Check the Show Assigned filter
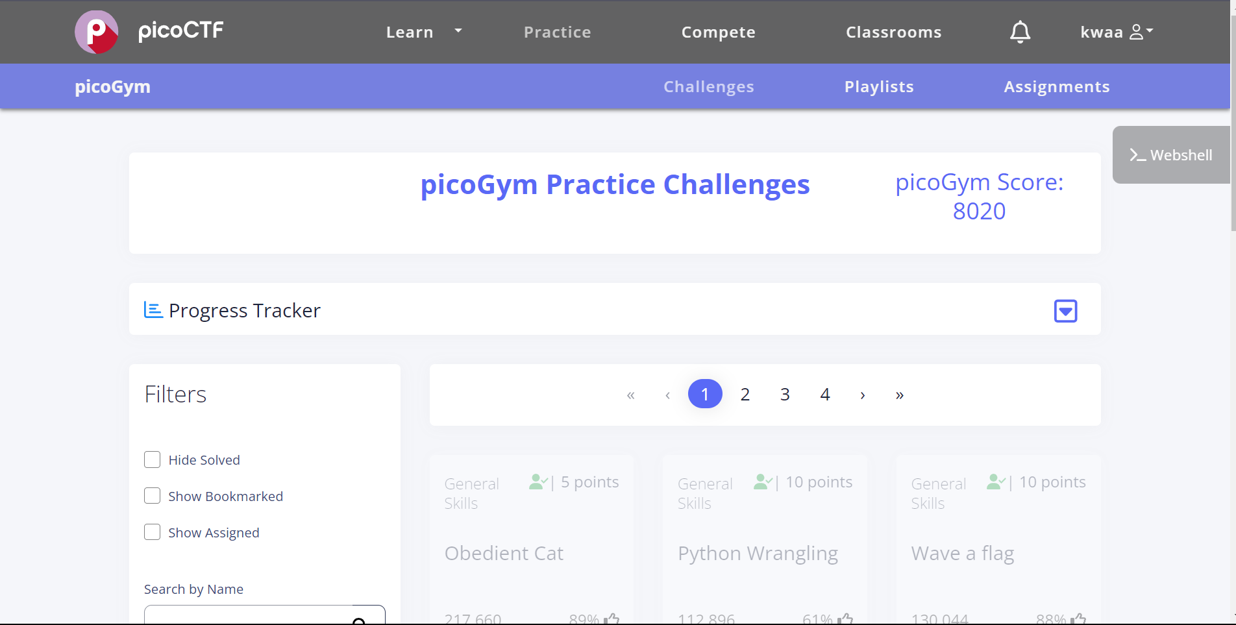This screenshot has width=1236, height=625. (x=153, y=532)
